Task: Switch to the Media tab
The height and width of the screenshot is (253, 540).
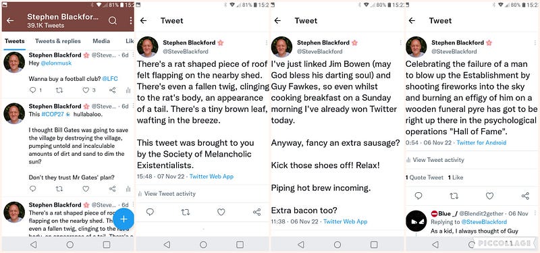Action: [101, 41]
